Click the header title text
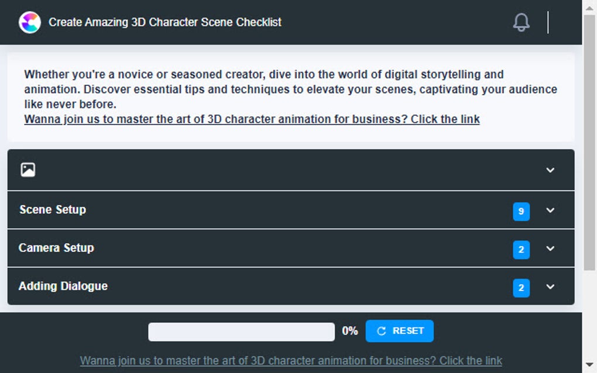 pos(165,22)
